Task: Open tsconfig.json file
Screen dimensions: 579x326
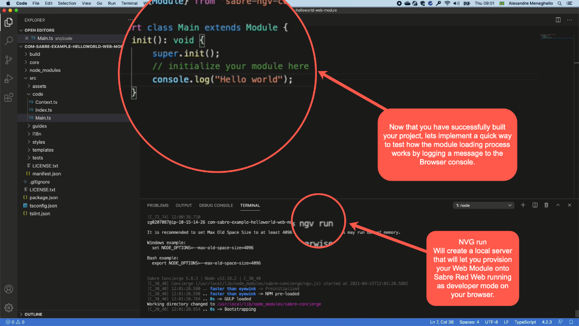Action: 43,206
